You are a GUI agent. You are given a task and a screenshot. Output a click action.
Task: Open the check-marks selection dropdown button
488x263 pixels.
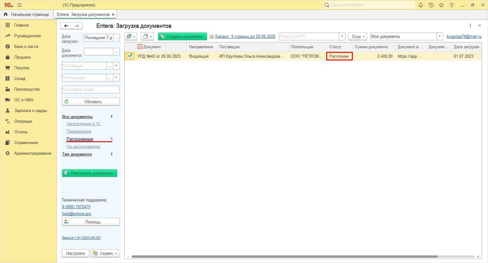click(131, 37)
